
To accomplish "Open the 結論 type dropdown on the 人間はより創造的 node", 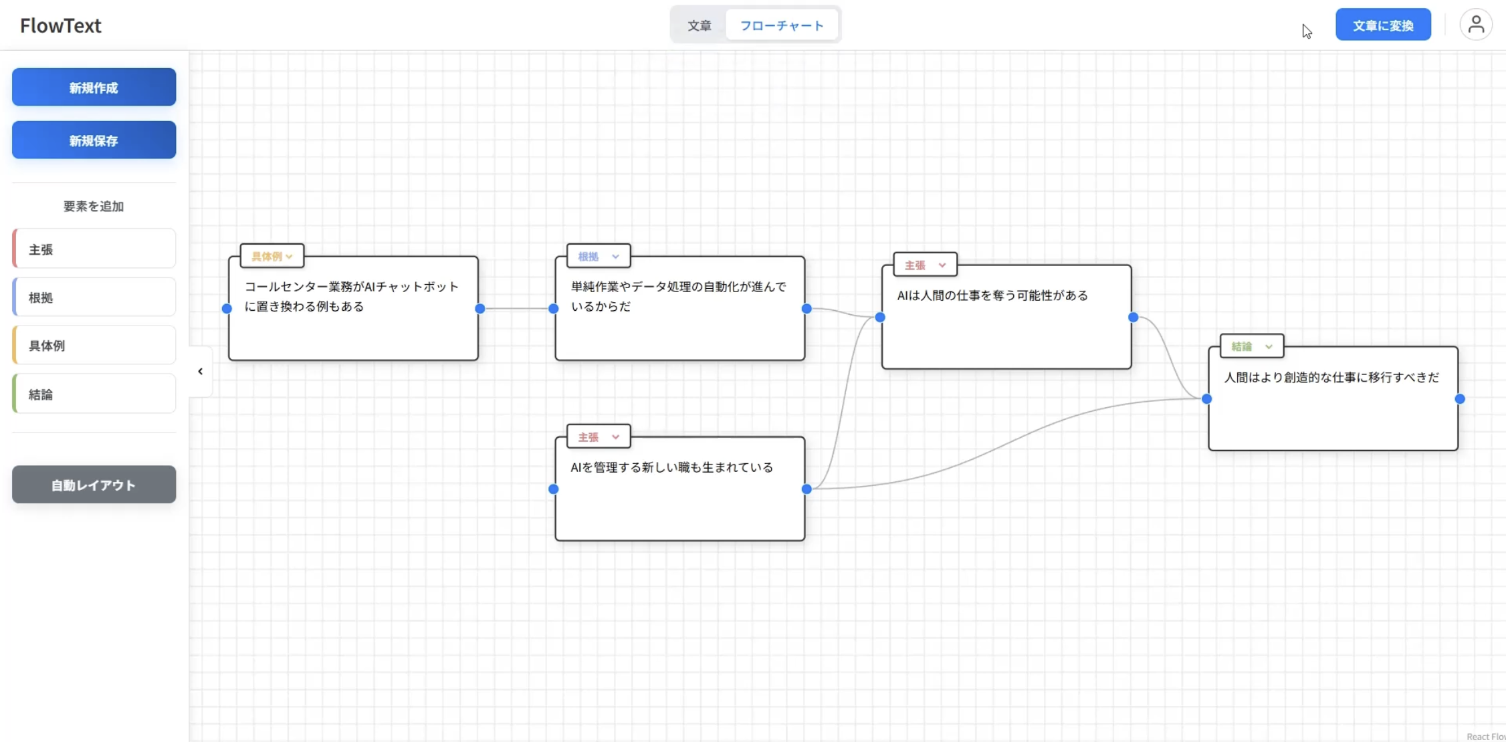I will (x=1251, y=346).
